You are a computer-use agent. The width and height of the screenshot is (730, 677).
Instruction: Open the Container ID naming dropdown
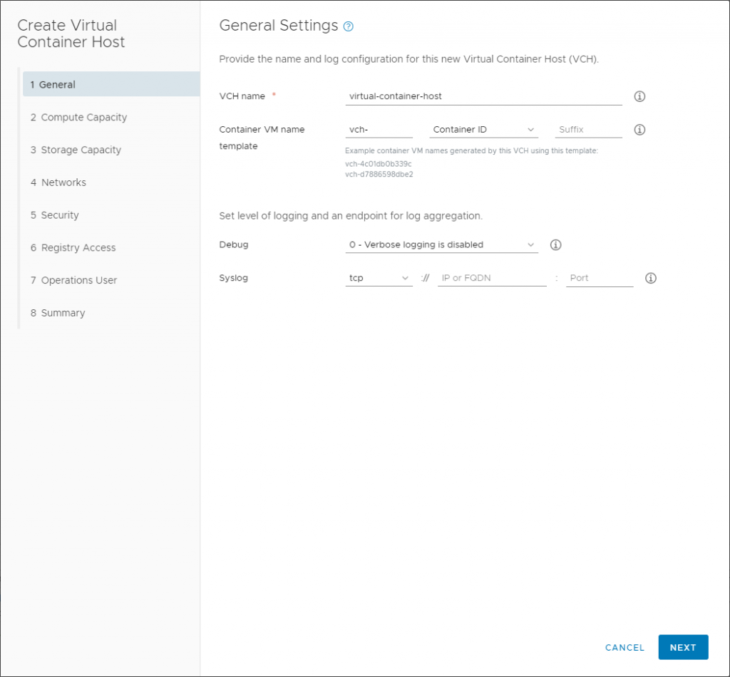pos(483,129)
